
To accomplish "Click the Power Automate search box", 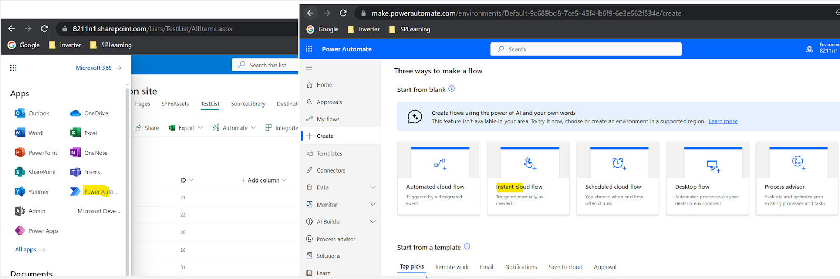I will pos(586,49).
